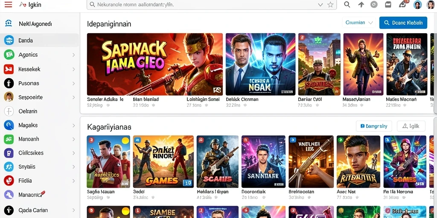Click the red badge on Sagha Nauan thumbnail
Viewport: 437px width, 218px height.
[91, 140]
